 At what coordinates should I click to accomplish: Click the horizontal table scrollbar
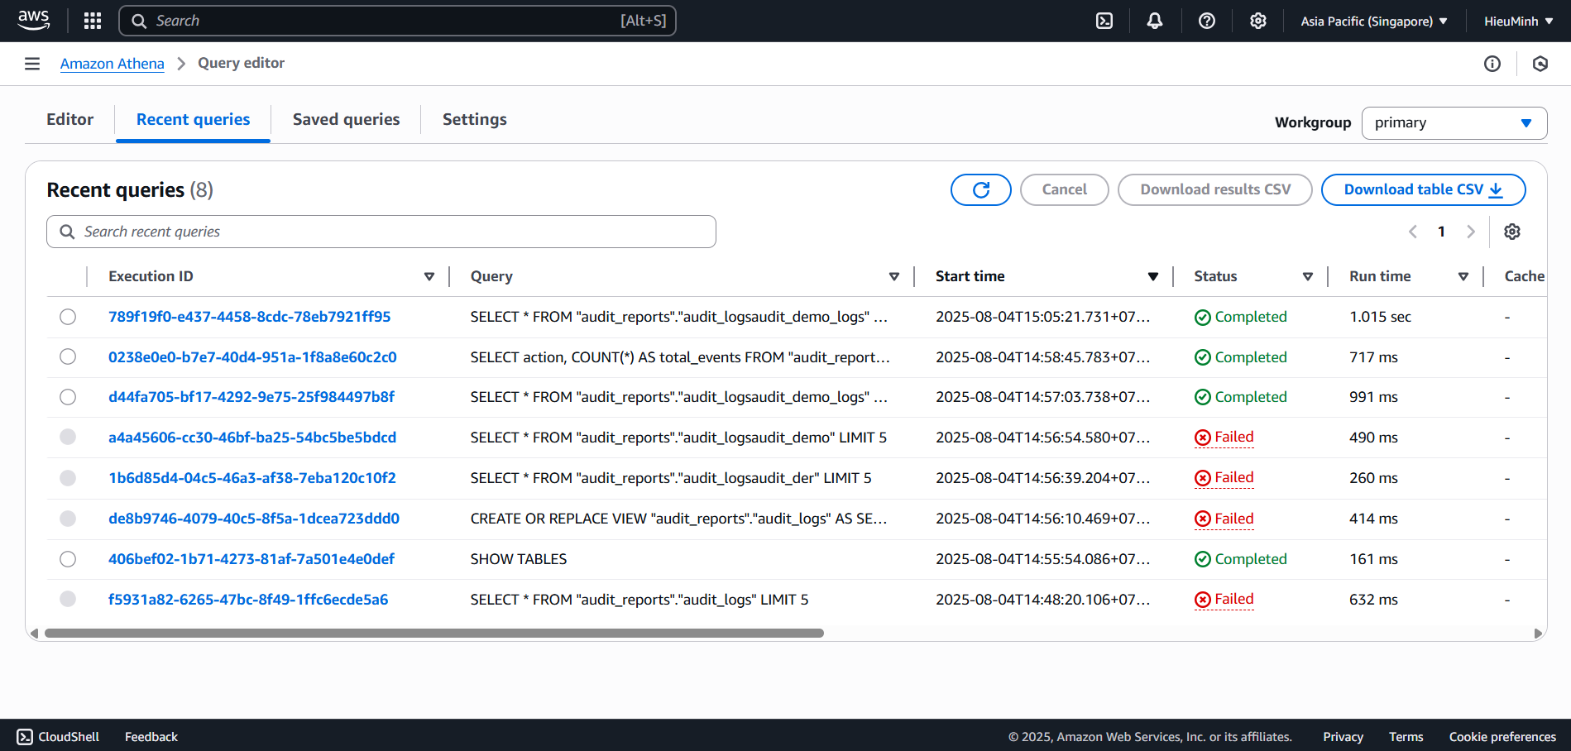tap(434, 634)
